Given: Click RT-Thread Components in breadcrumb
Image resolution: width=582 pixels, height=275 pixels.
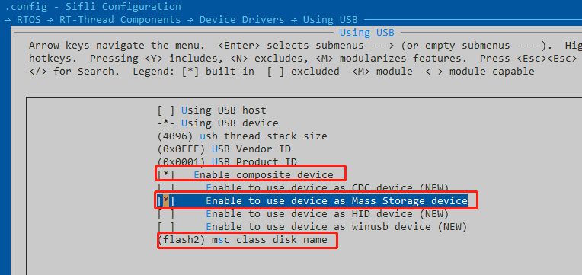Looking at the screenshot, I should click(x=120, y=19).
